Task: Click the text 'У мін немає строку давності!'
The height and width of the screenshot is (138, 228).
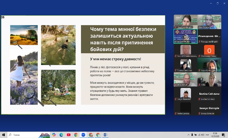Action: (x=116, y=59)
